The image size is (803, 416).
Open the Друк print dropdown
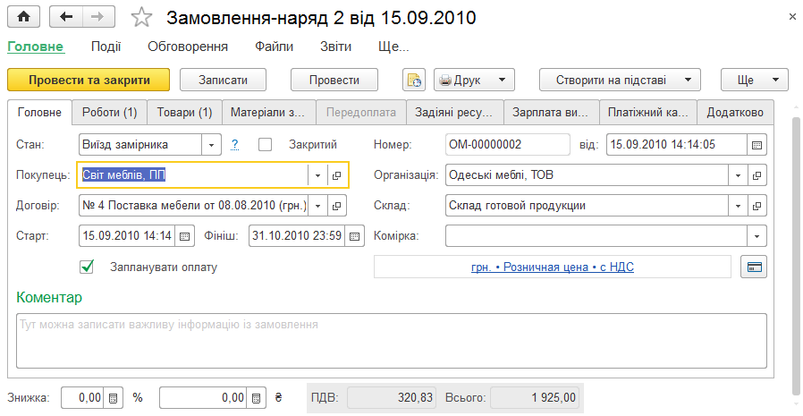tap(474, 80)
